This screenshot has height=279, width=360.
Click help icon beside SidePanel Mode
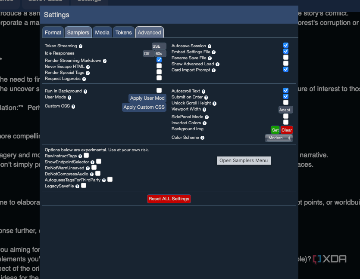[207, 117]
